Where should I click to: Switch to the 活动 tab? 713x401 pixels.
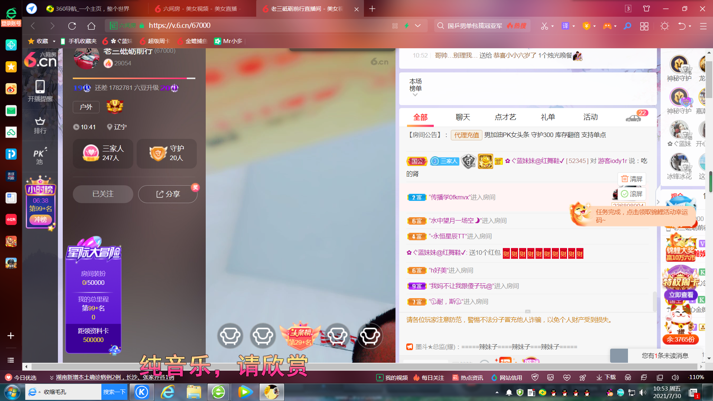tap(590, 117)
